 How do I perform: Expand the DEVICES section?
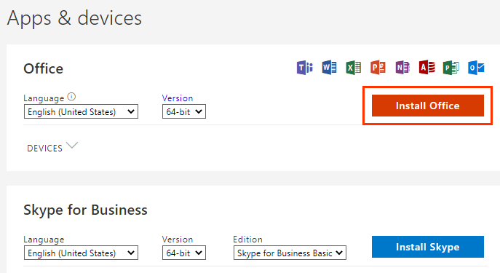[x=52, y=148]
